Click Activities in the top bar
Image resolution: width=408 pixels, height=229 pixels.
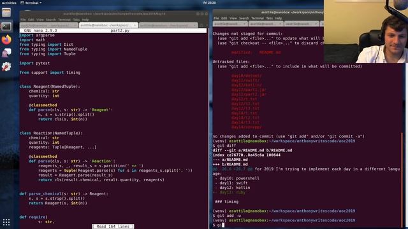9,3
